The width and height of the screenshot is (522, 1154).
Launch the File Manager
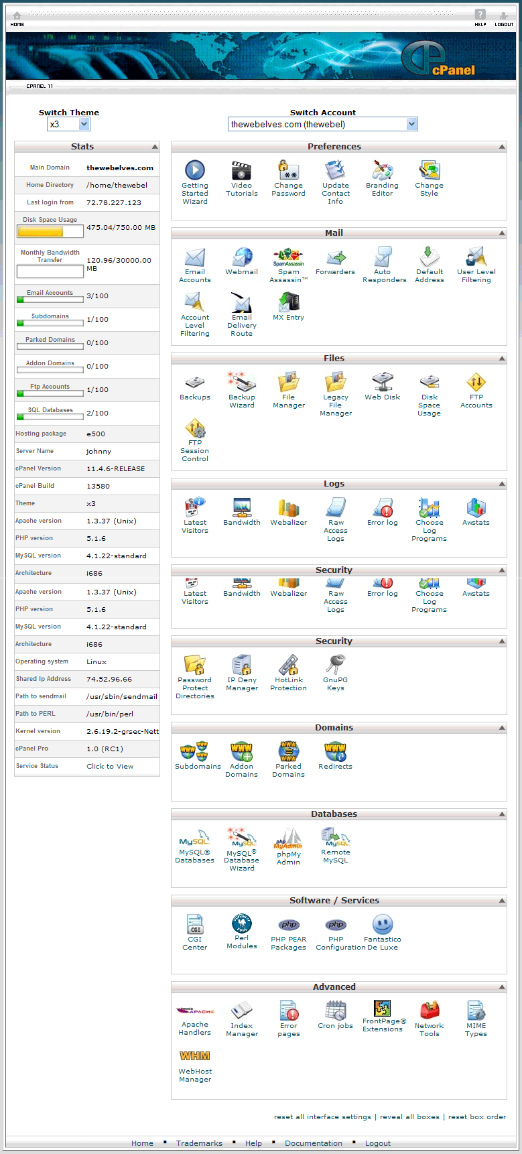pyautogui.click(x=289, y=391)
